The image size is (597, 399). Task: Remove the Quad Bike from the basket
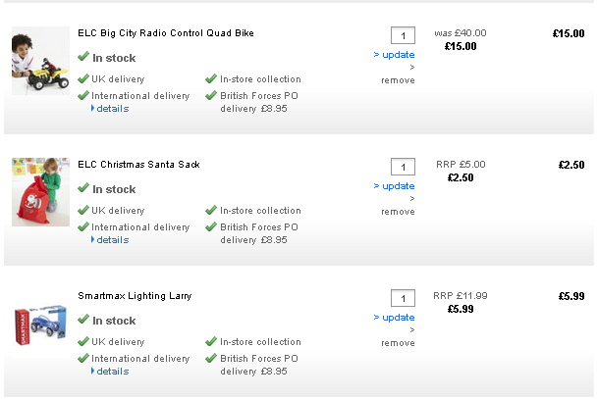pos(398,80)
